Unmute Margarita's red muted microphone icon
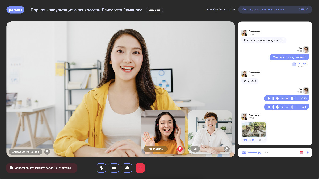319x179 pixels. (x=180, y=149)
